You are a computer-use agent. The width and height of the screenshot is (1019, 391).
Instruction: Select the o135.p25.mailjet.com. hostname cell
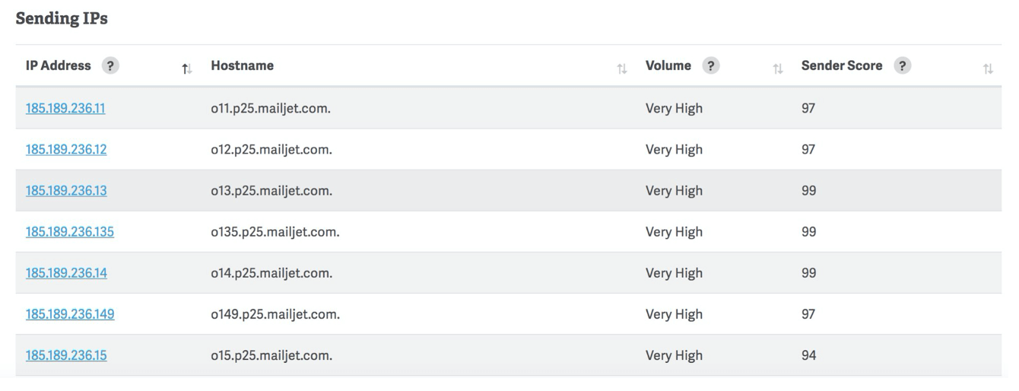(275, 231)
